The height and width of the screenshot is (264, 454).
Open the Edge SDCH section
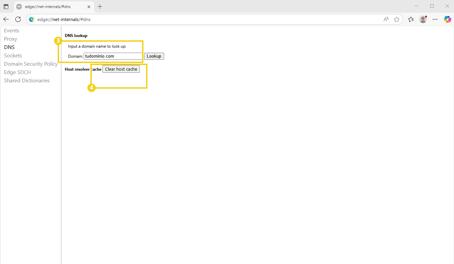17,72
